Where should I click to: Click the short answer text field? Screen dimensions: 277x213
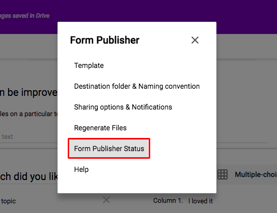[29, 136]
